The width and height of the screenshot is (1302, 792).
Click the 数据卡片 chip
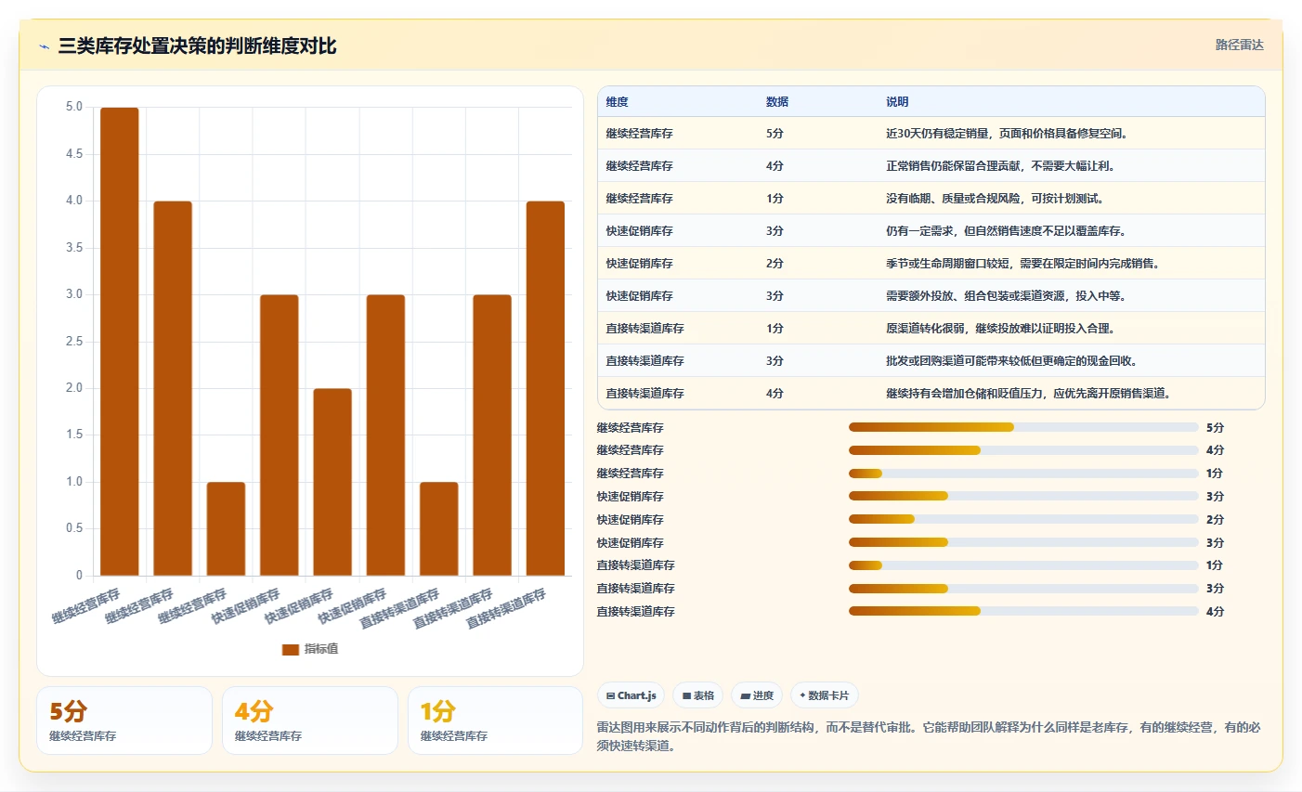(x=825, y=695)
